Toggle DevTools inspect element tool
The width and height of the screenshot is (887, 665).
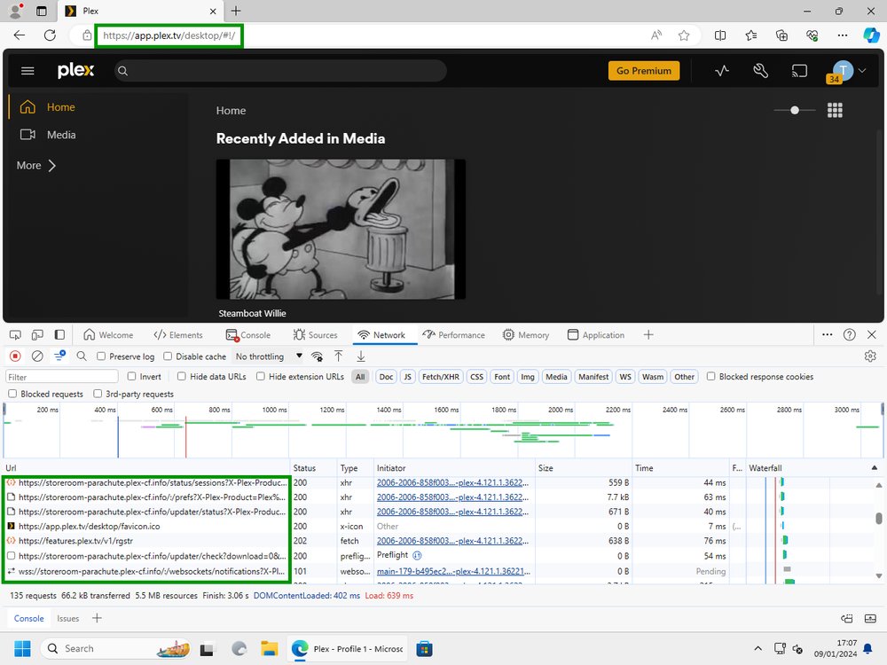pos(15,335)
